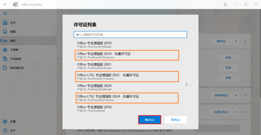This screenshot has width=261, height=135.
Task: Click the license list scrollbar thumb
Action: coord(187,84)
